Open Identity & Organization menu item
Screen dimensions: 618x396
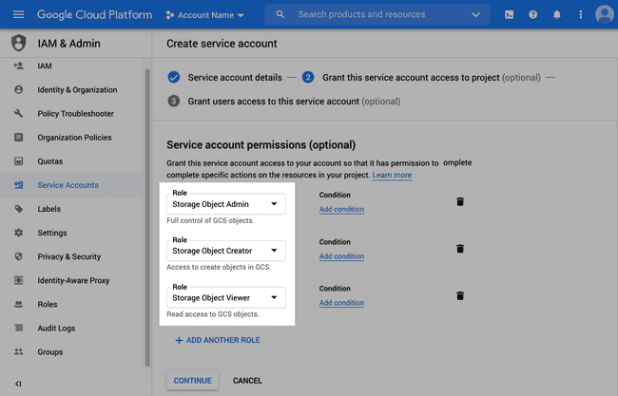[77, 90]
